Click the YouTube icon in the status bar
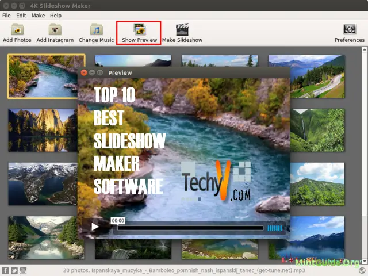The image size is (368, 276). (23, 270)
